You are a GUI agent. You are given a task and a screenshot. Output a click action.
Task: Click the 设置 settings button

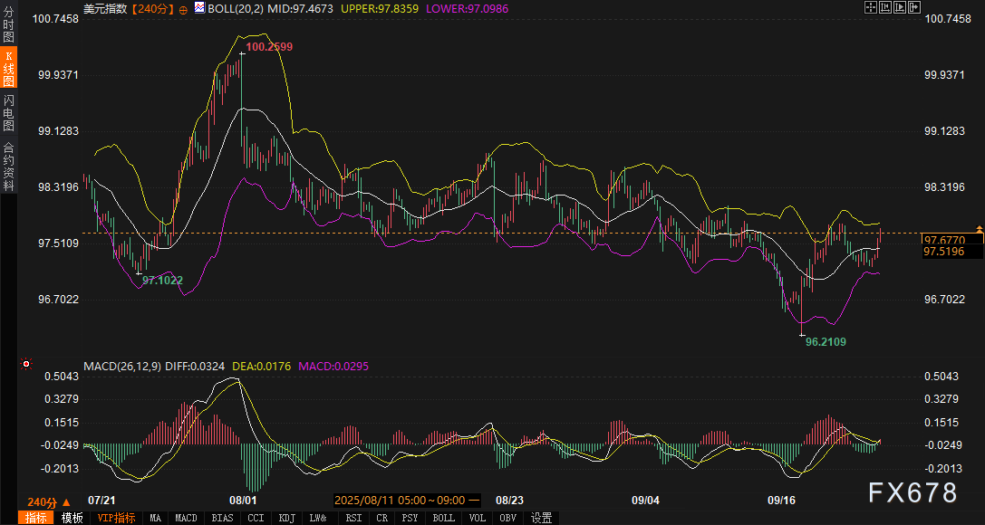(542, 518)
